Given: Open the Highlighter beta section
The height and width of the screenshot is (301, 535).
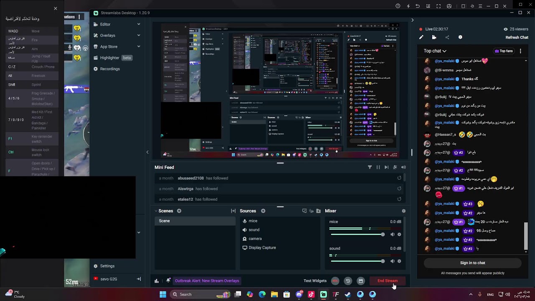Looking at the screenshot, I should 112,58.
